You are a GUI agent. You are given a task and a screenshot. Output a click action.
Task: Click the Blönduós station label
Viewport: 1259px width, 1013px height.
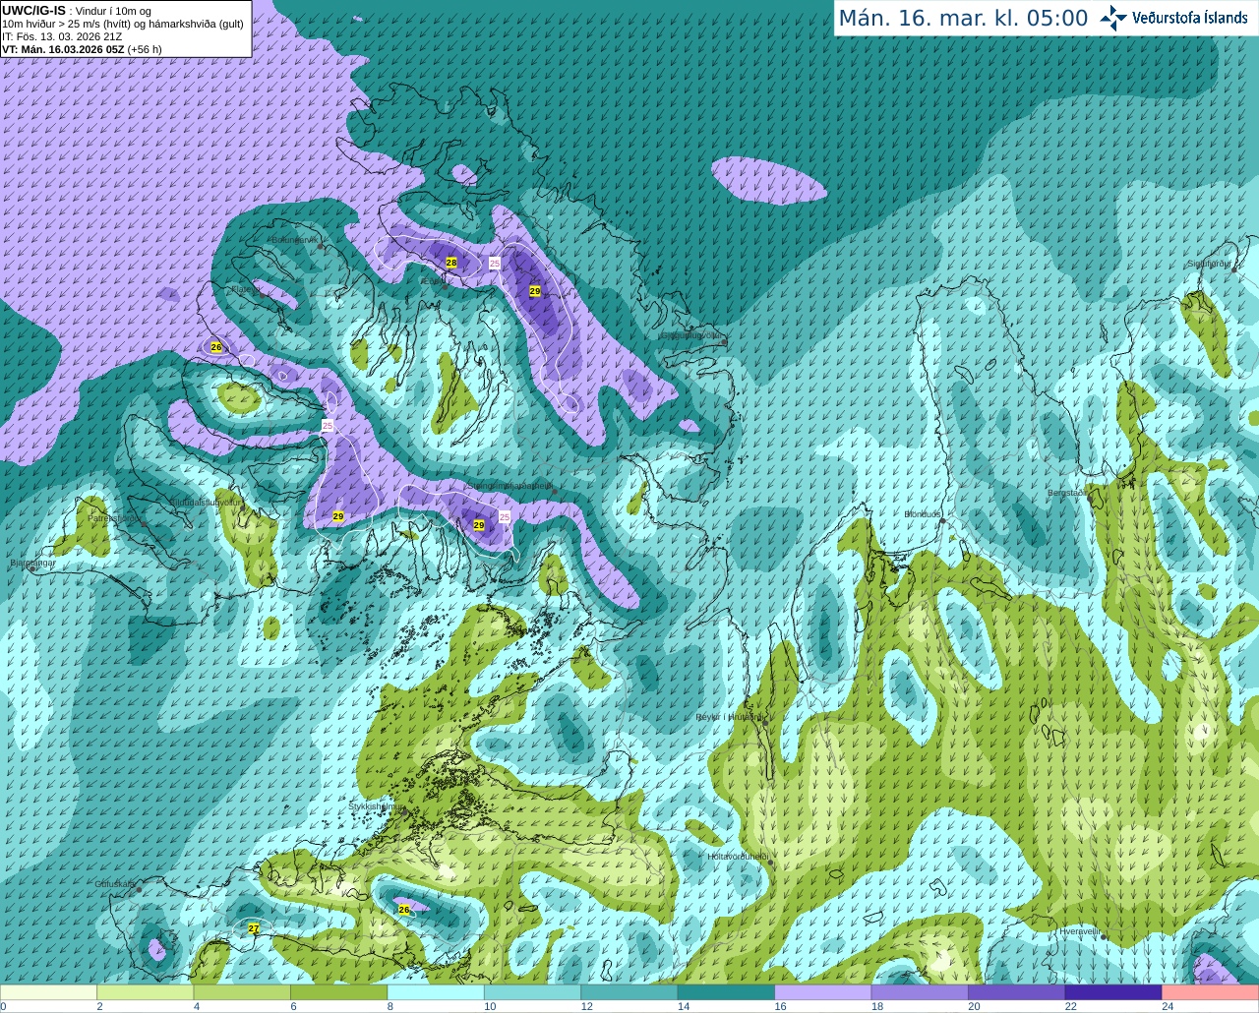pos(924,514)
